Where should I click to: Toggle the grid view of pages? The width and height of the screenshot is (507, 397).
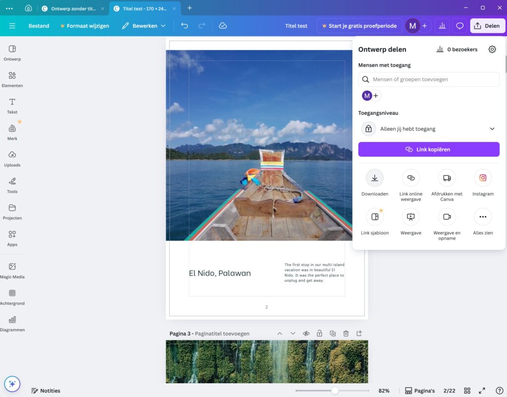(x=467, y=391)
